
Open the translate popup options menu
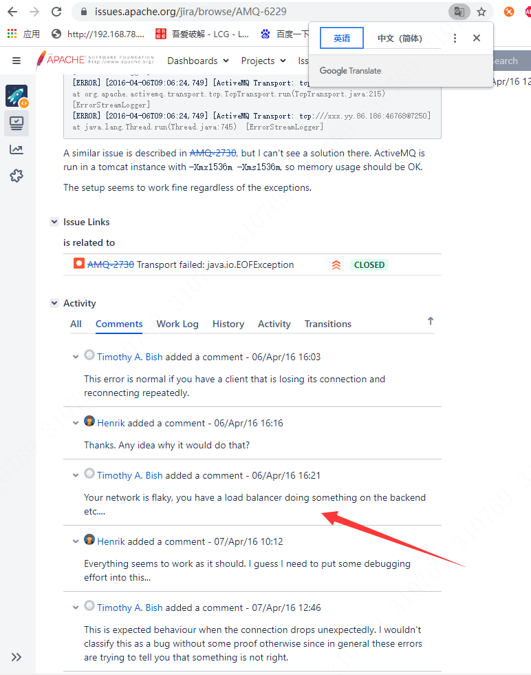[x=455, y=39]
